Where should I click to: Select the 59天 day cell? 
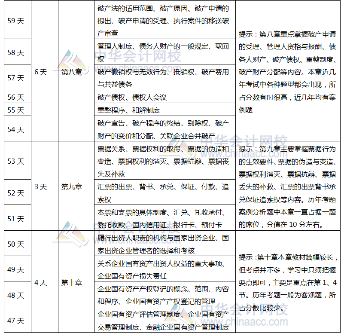click(15, 21)
